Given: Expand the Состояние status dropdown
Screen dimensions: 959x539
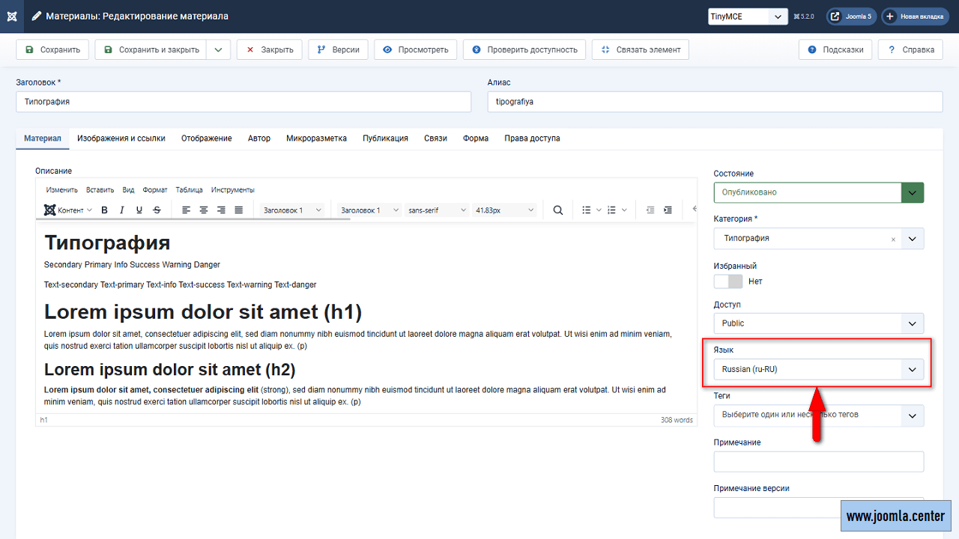Looking at the screenshot, I should tap(912, 192).
